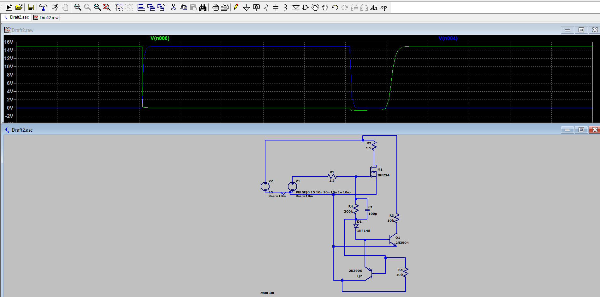Switch to the Draft2.raw tab
The image size is (600, 297).
46,18
